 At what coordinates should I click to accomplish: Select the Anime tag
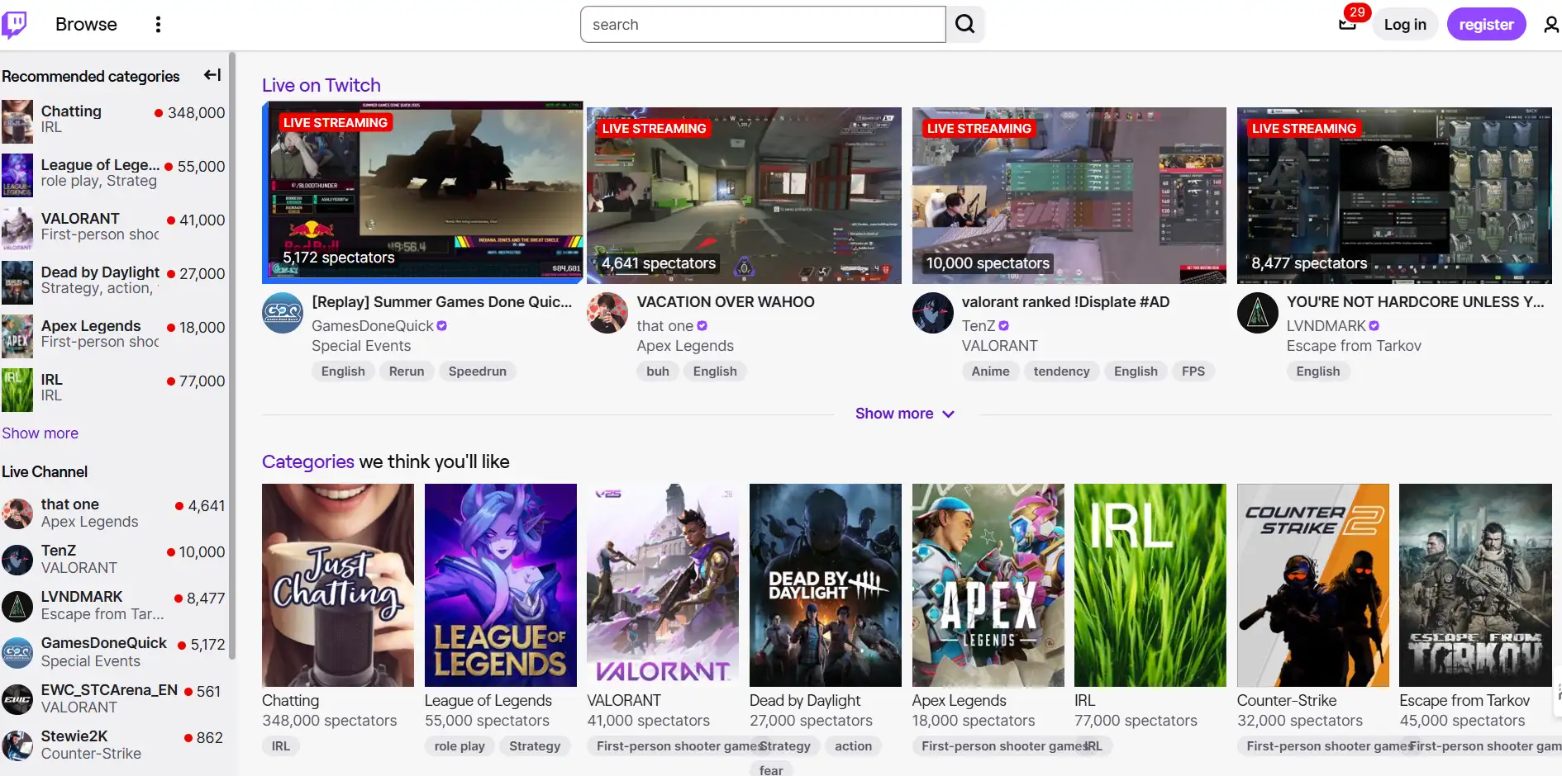coord(990,371)
